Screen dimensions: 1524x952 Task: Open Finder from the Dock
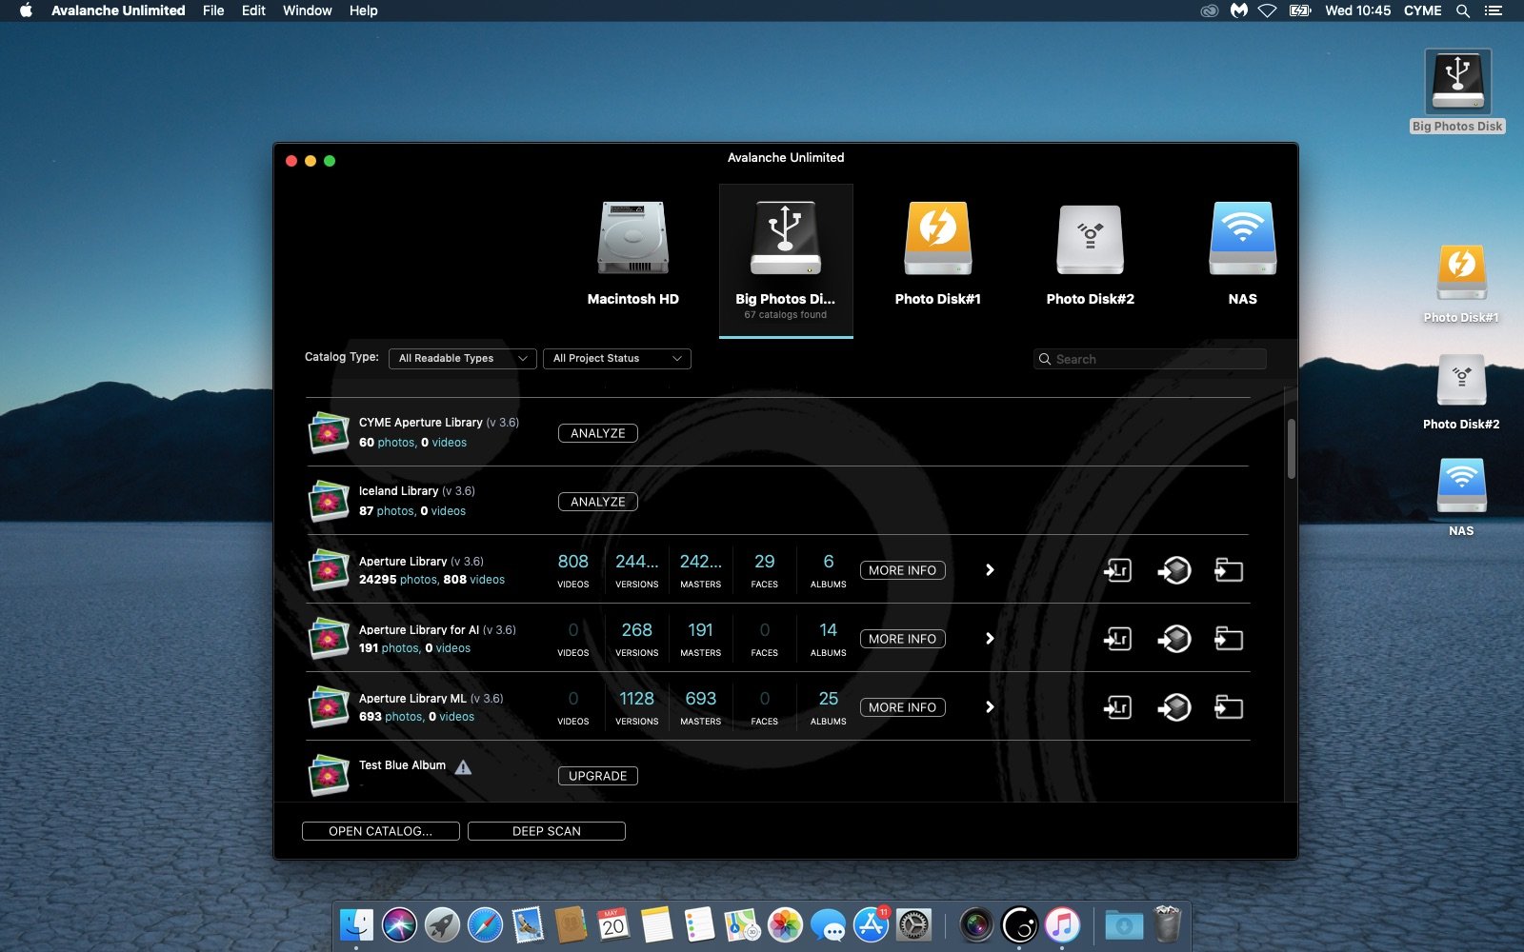coord(356,923)
